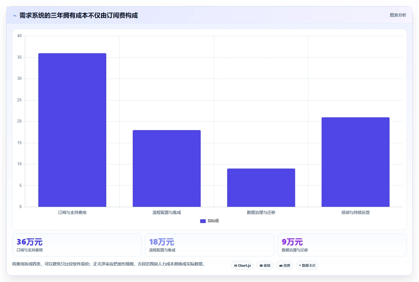Click the 培训与持续运营 x-axis label
419x282 pixels.
[355, 212]
